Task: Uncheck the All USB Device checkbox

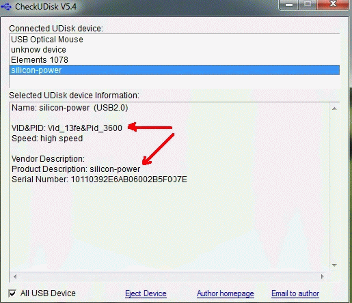Action: pyautogui.click(x=12, y=293)
